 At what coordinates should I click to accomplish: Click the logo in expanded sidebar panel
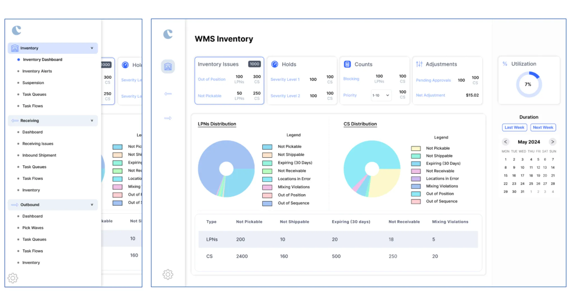(x=17, y=30)
